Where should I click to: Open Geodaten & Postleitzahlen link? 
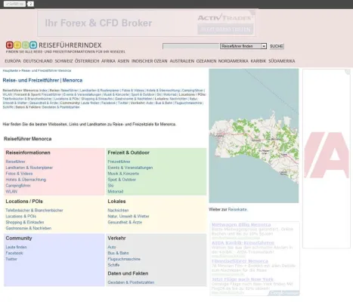[131, 282]
